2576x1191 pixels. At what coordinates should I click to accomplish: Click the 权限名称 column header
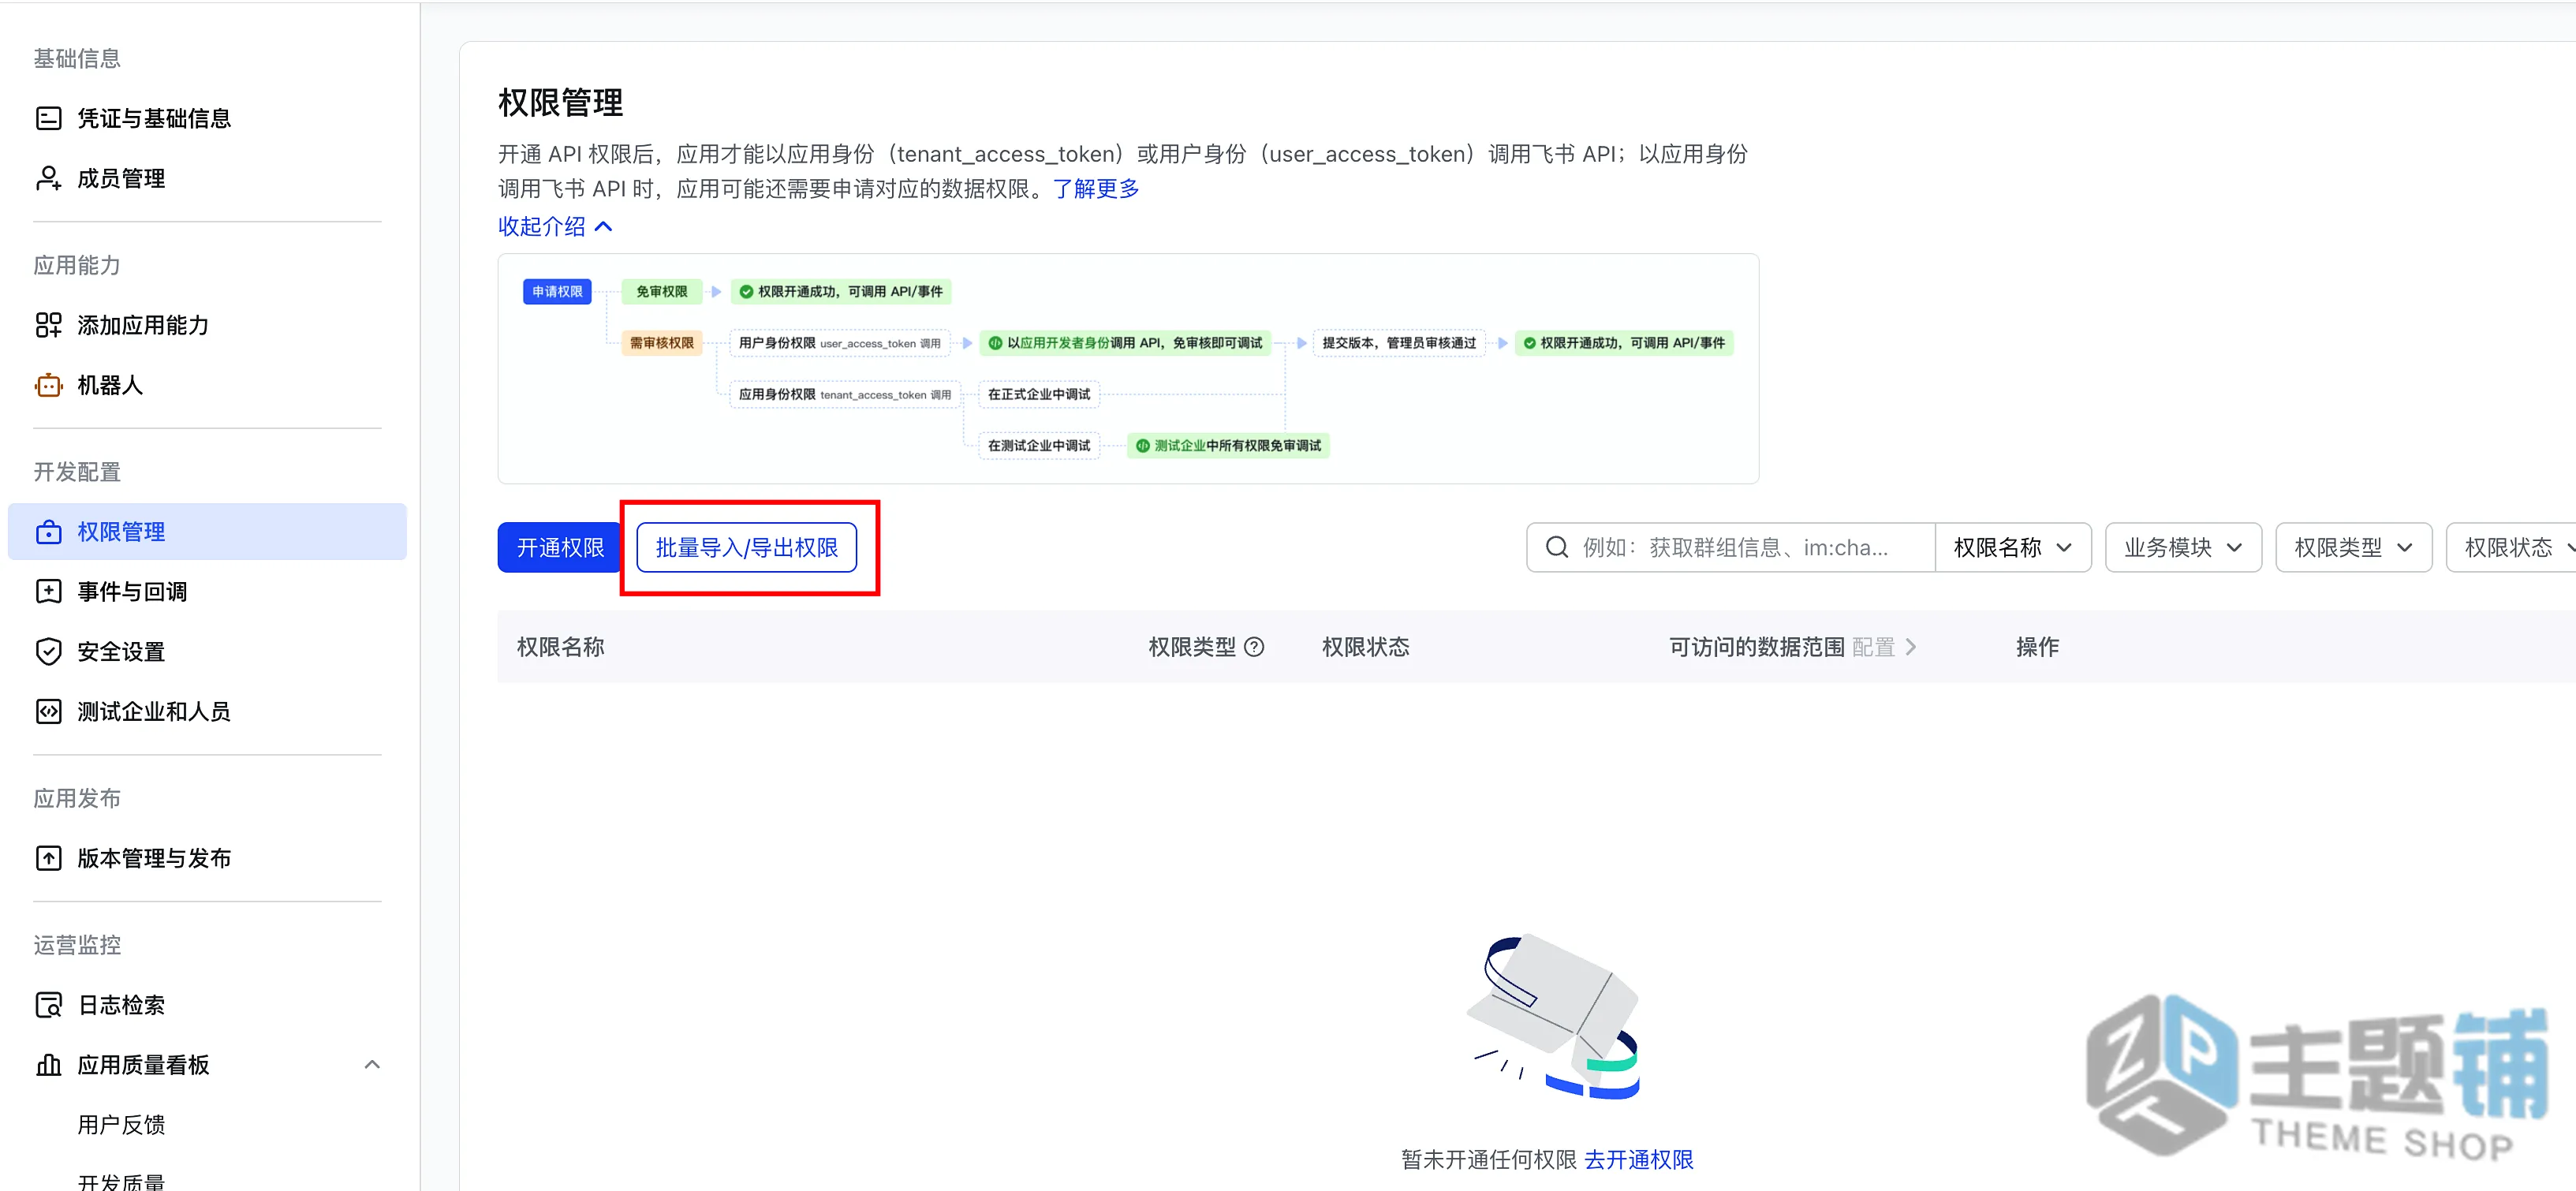pos(561,647)
